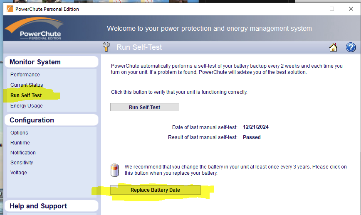Click the 'Date of last manual self-test' label
Image resolution: width=361 pixels, height=215 pixels.
point(205,127)
